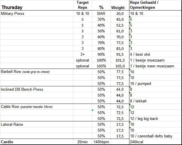182x145 pixels.
Task: Click the '10 / canonball delts baby' cell
Action: (151, 136)
